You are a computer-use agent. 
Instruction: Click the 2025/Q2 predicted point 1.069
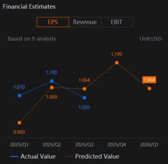[x=52, y=87]
